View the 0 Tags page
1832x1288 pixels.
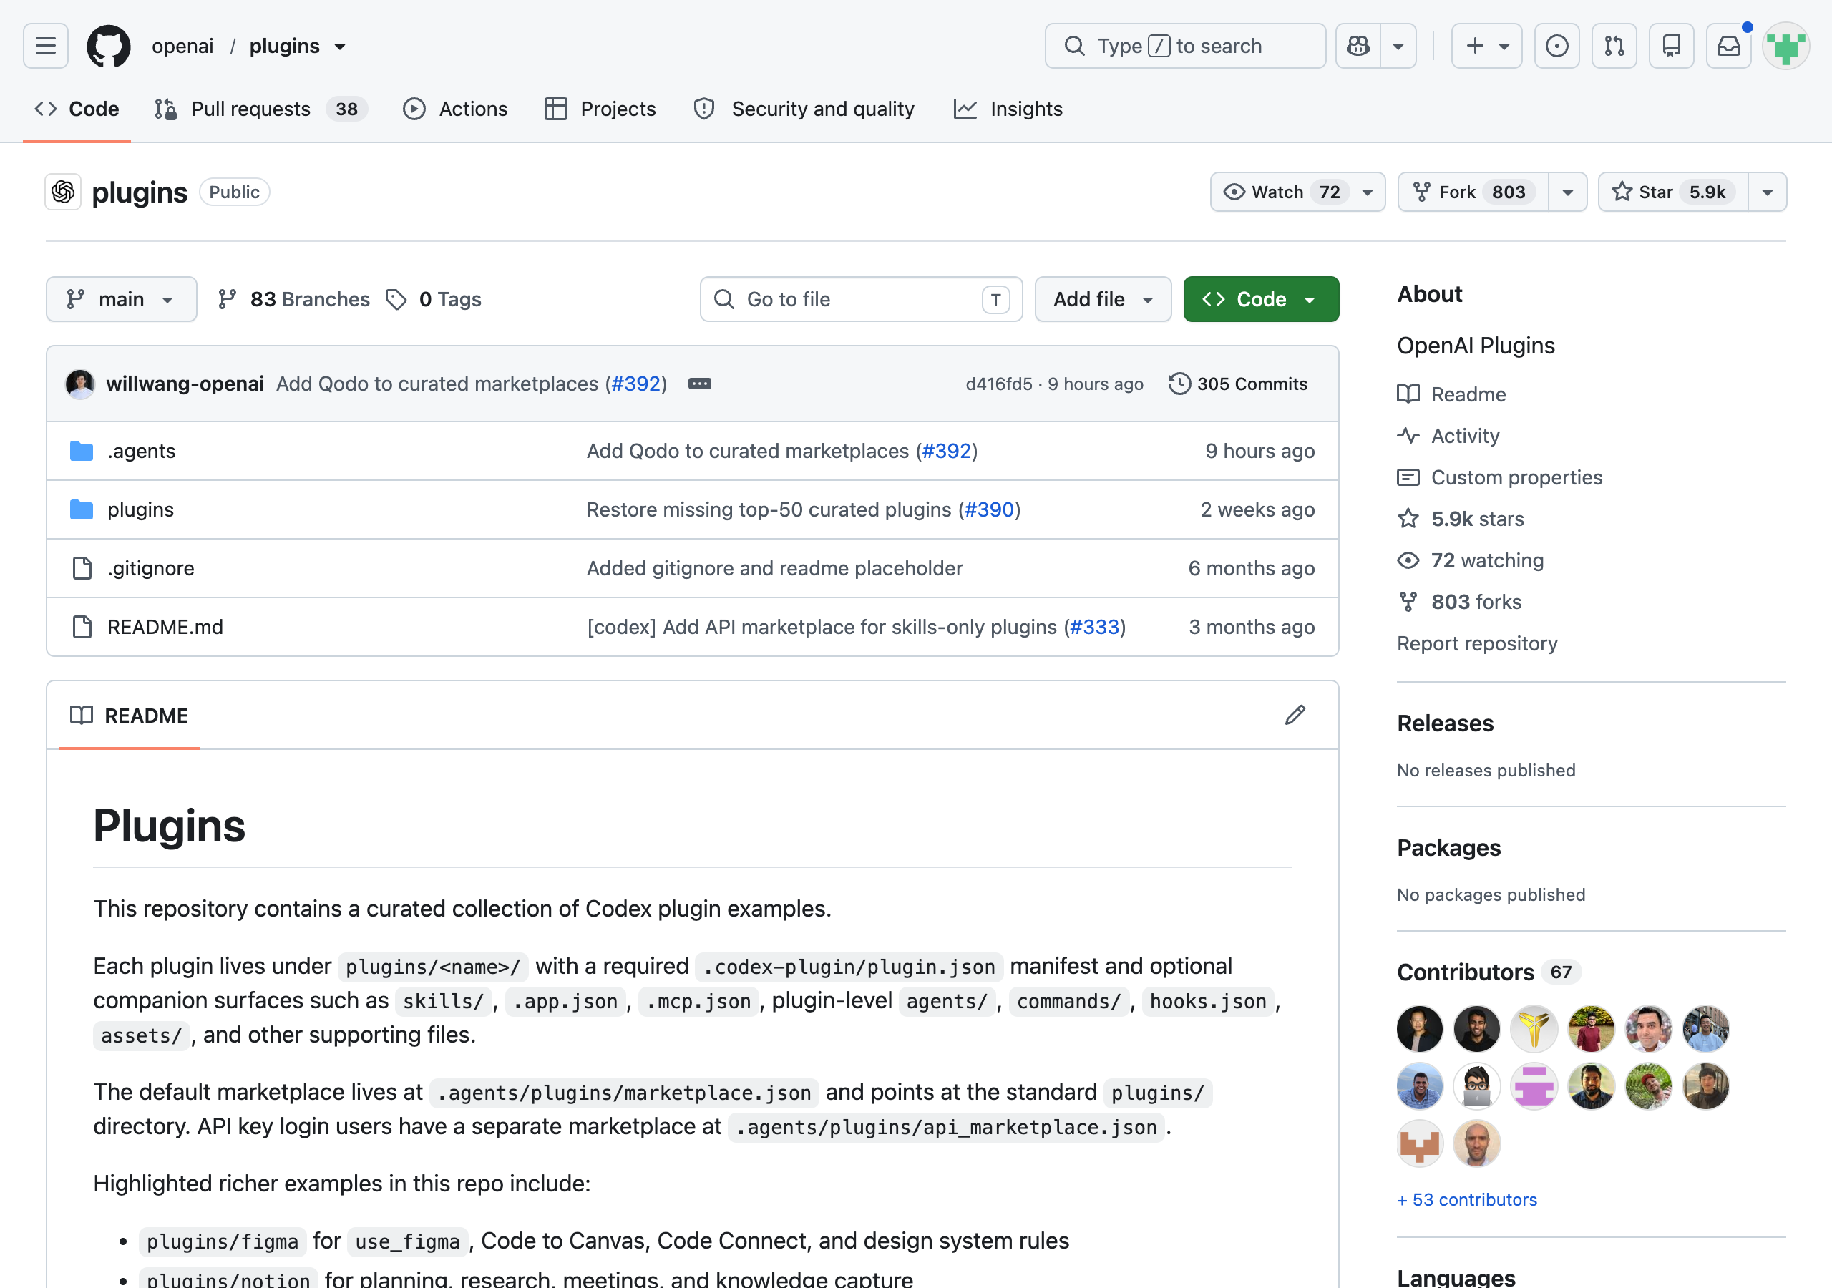coord(433,299)
